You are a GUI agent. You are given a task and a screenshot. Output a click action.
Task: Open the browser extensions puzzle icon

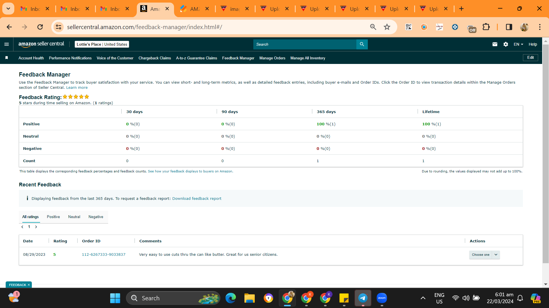pyautogui.click(x=486, y=27)
